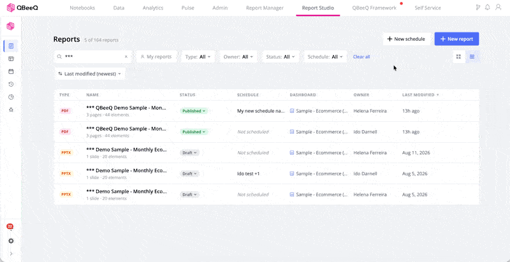Go to Self Service tab

428,8
